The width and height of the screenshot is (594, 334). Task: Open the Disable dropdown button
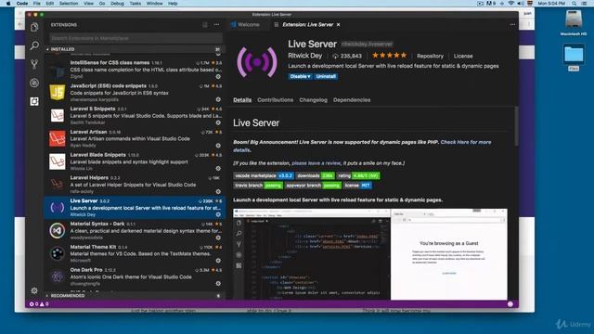(300, 76)
